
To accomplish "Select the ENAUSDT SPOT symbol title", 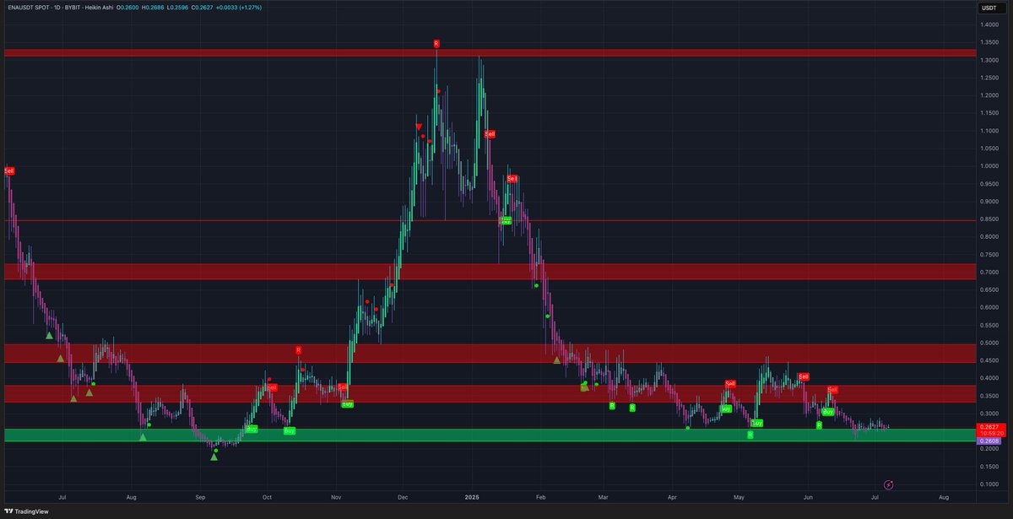I will [27, 8].
